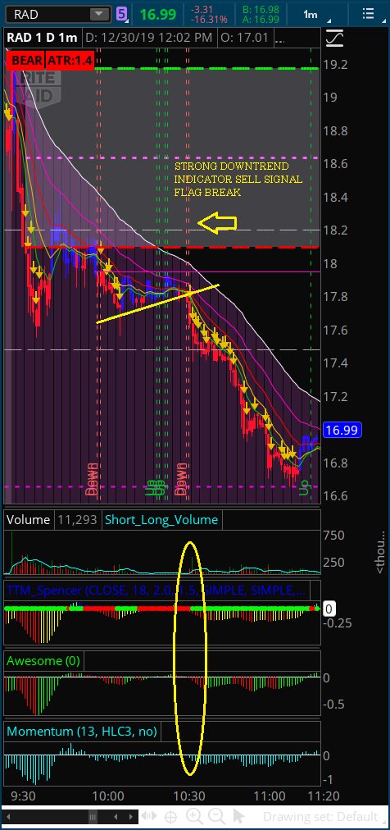The width and height of the screenshot is (390, 830).
Task: Click the purple link color 5 icon
Action: (121, 14)
